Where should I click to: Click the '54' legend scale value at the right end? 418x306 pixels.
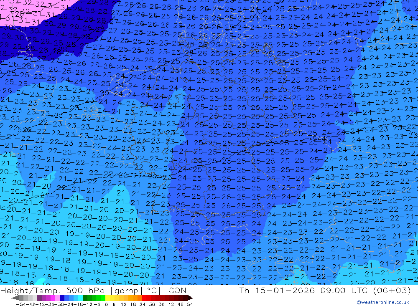tap(190, 304)
